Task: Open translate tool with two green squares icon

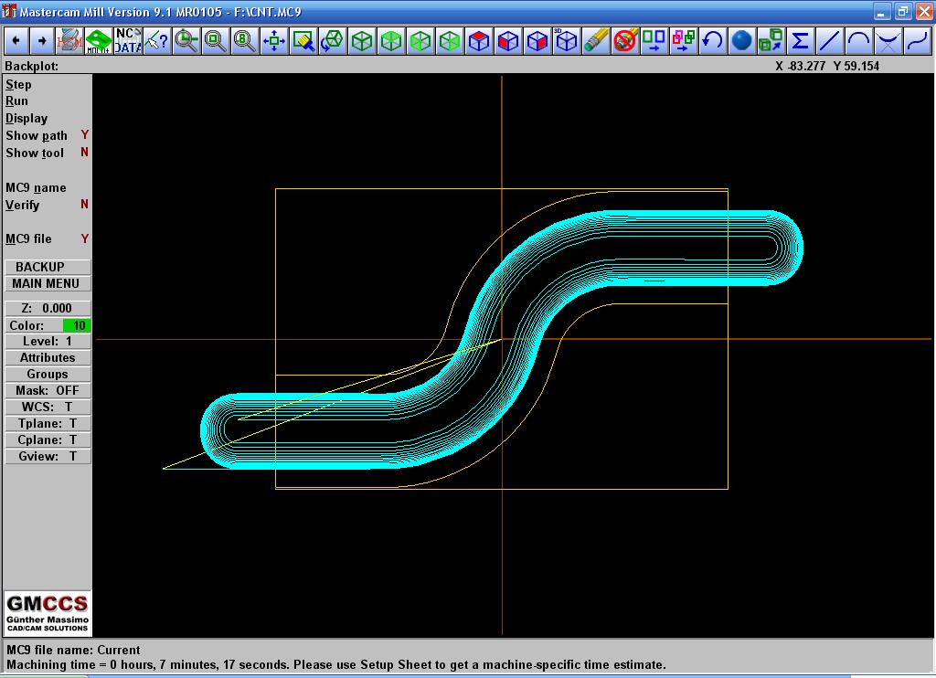Action: click(654, 40)
